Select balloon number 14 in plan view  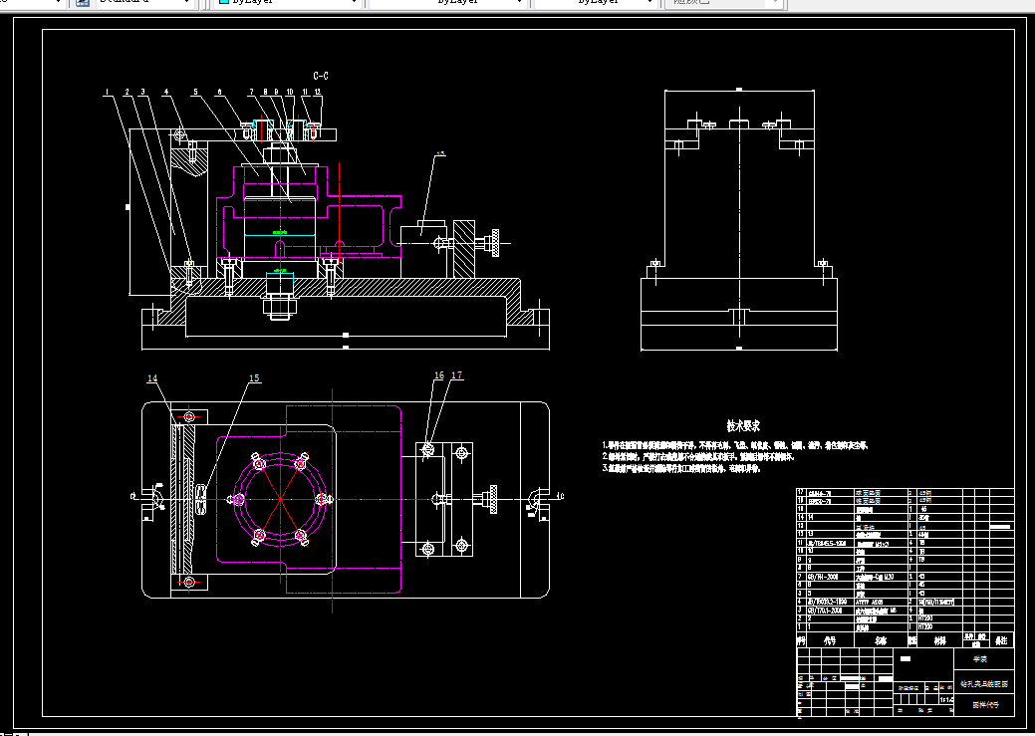(x=152, y=378)
